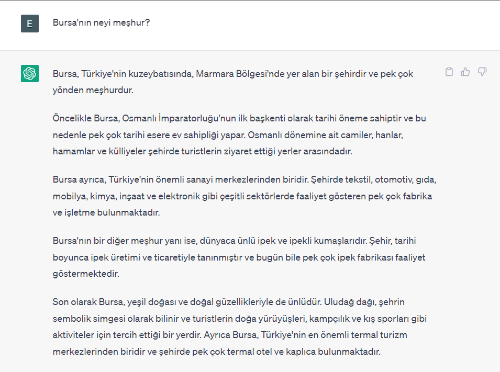Click the paragraph about ipekli kumaşlar

pyautogui.click(x=236, y=256)
